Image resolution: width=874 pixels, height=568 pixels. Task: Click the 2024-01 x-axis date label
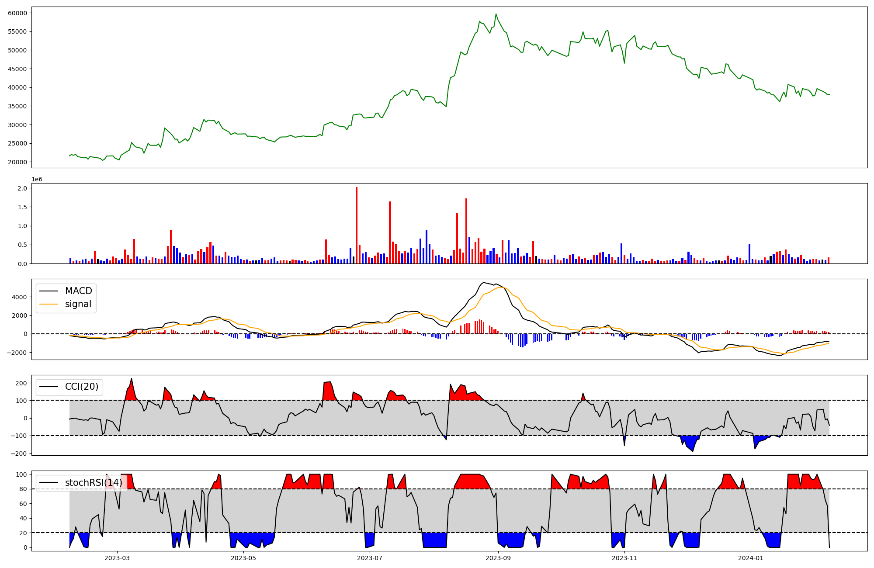coord(751,558)
